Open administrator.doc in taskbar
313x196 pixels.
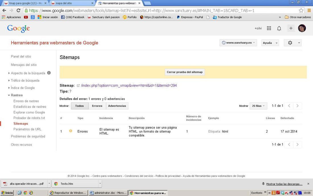[108, 193]
